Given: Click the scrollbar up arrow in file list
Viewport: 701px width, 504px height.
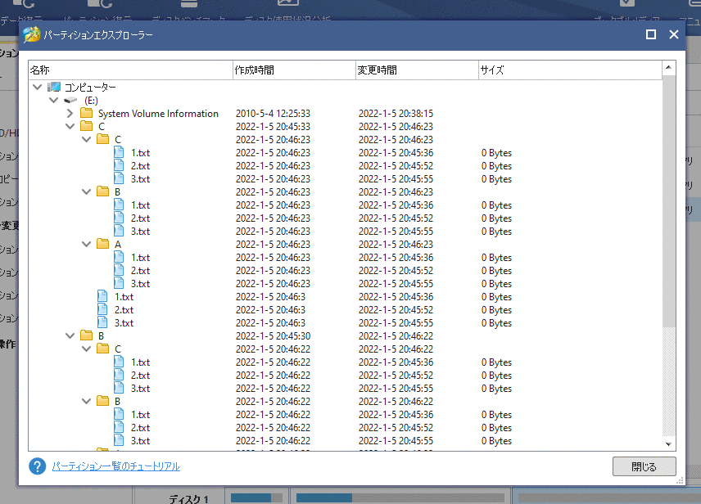Looking at the screenshot, I should tap(668, 68).
